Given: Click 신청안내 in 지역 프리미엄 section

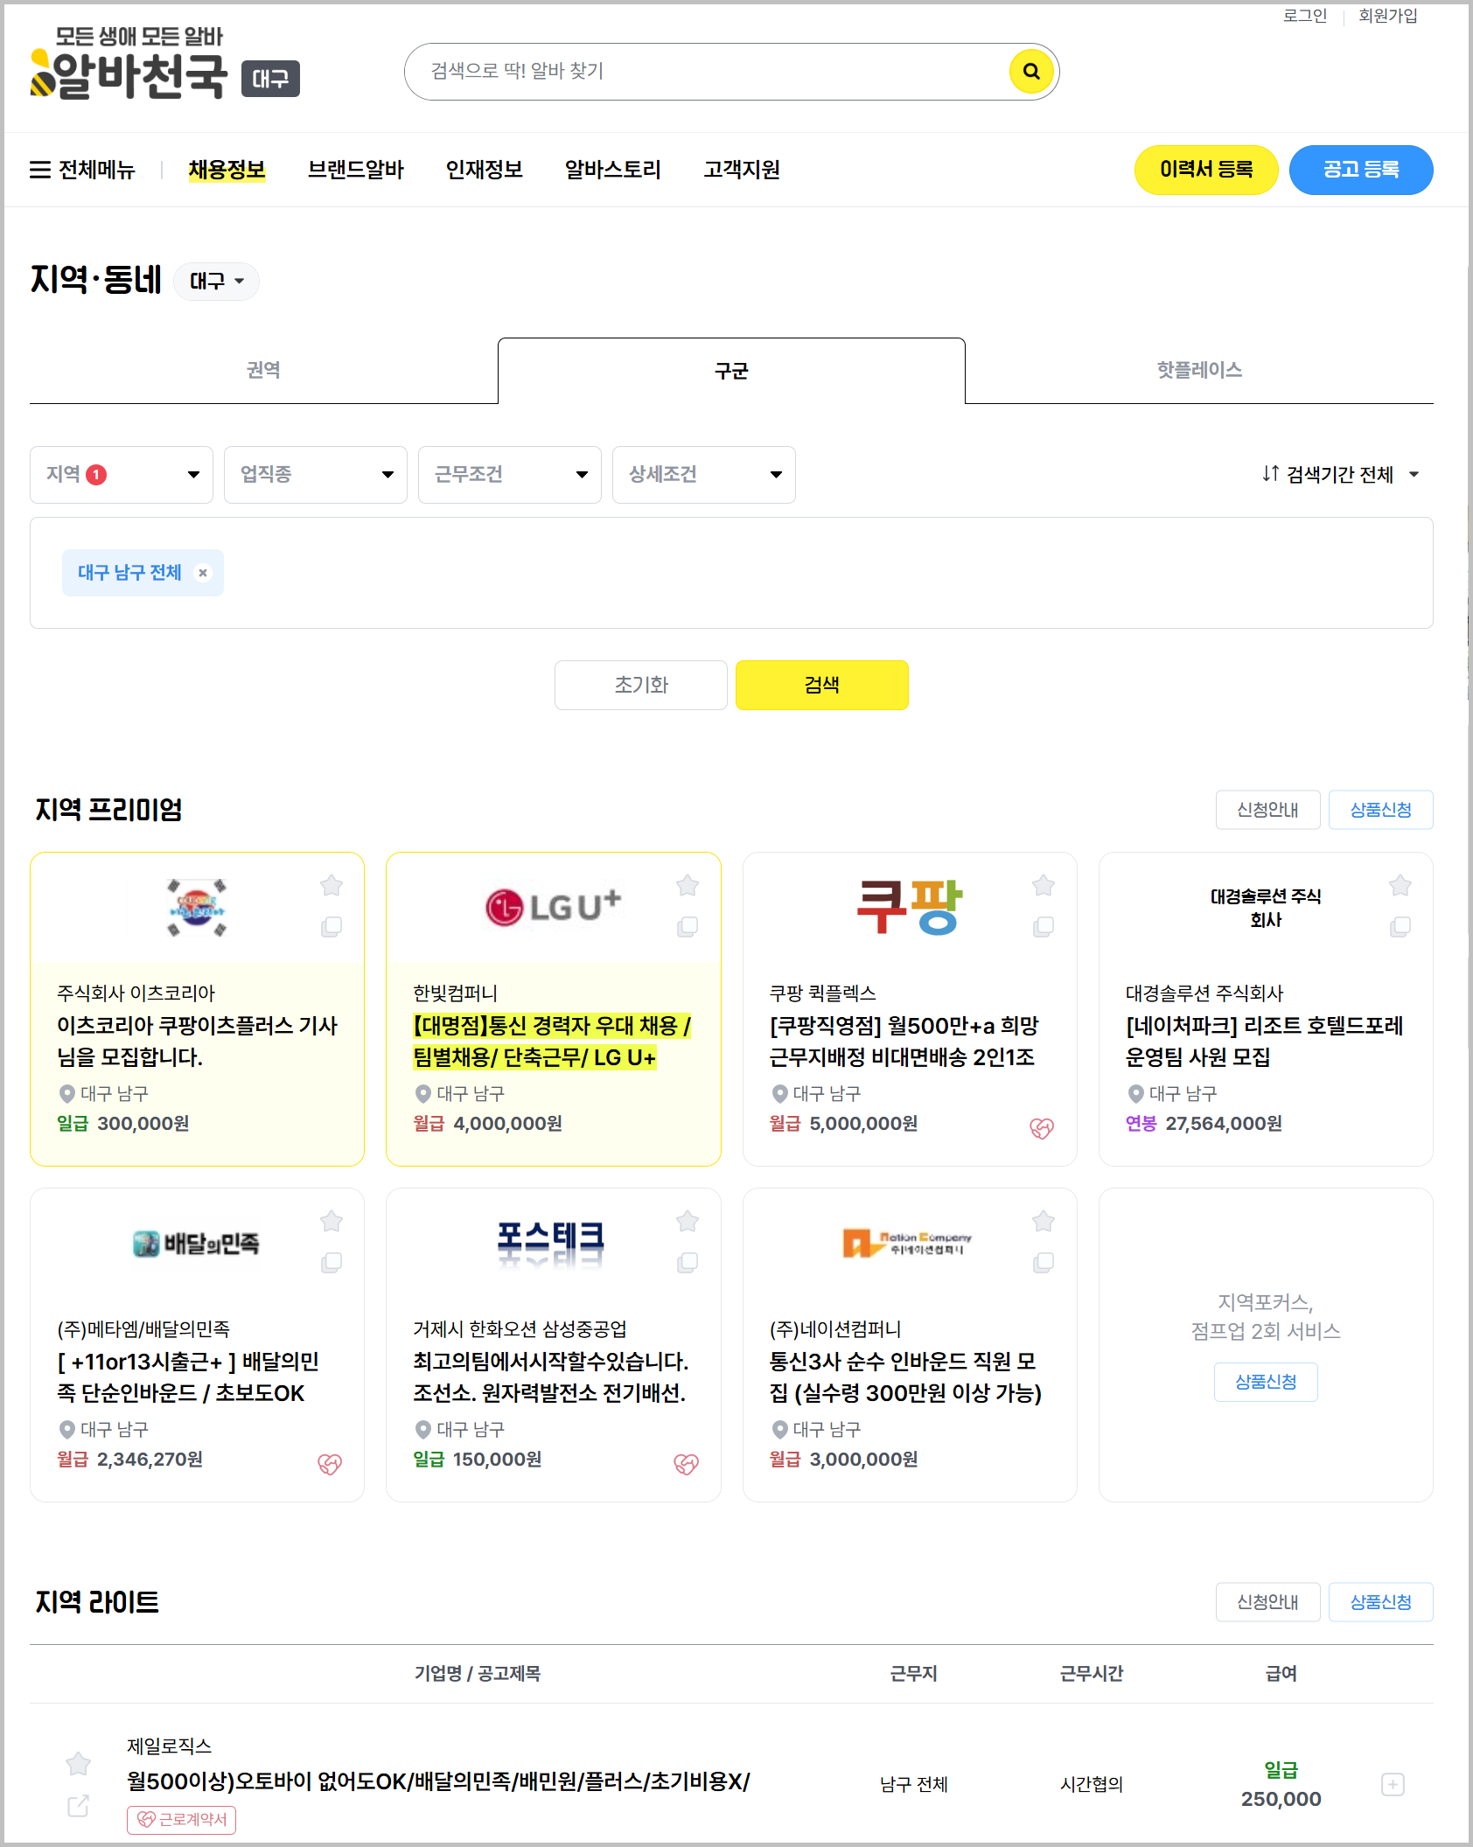Looking at the screenshot, I should point(1267,810).
